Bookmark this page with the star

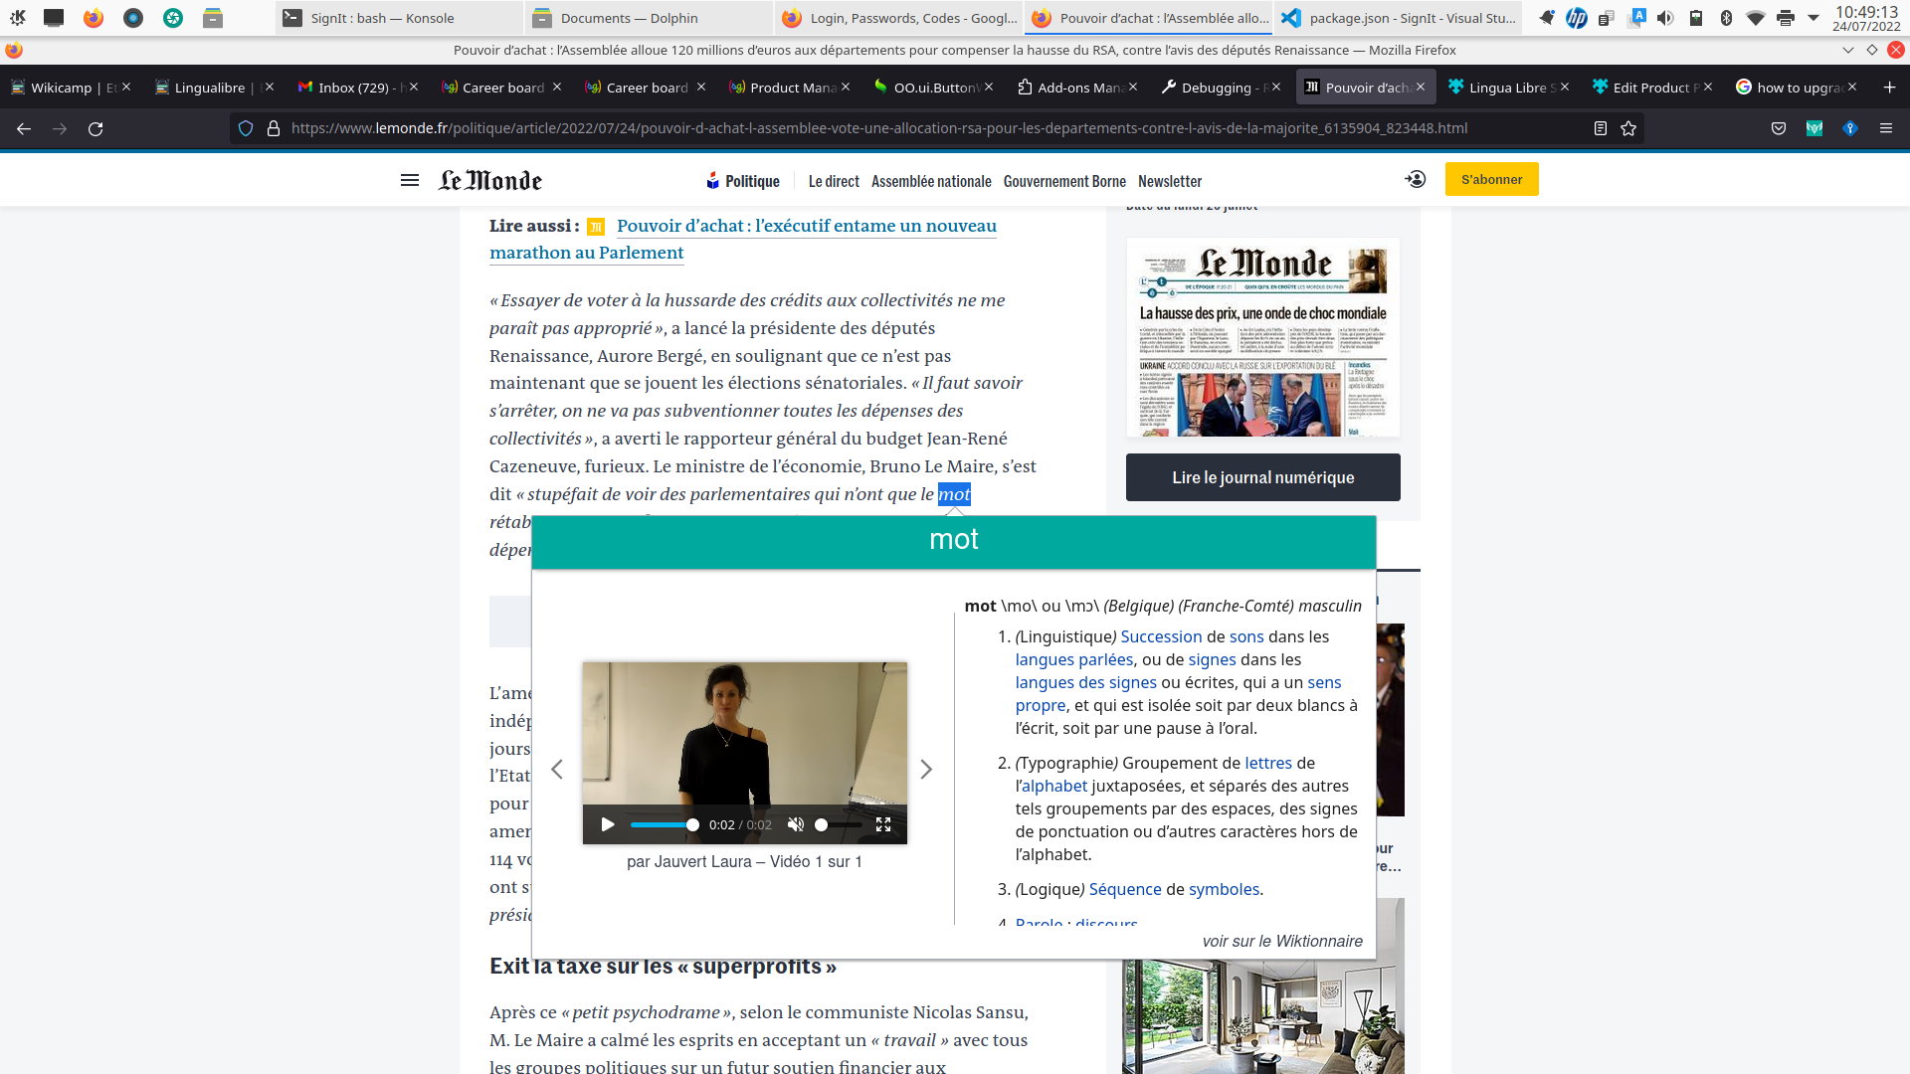coord(1629,128)
